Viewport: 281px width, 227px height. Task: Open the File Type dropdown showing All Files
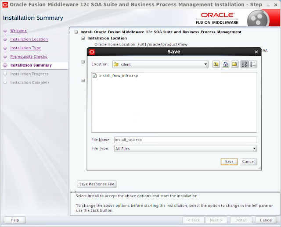click(x=185, y=149)
